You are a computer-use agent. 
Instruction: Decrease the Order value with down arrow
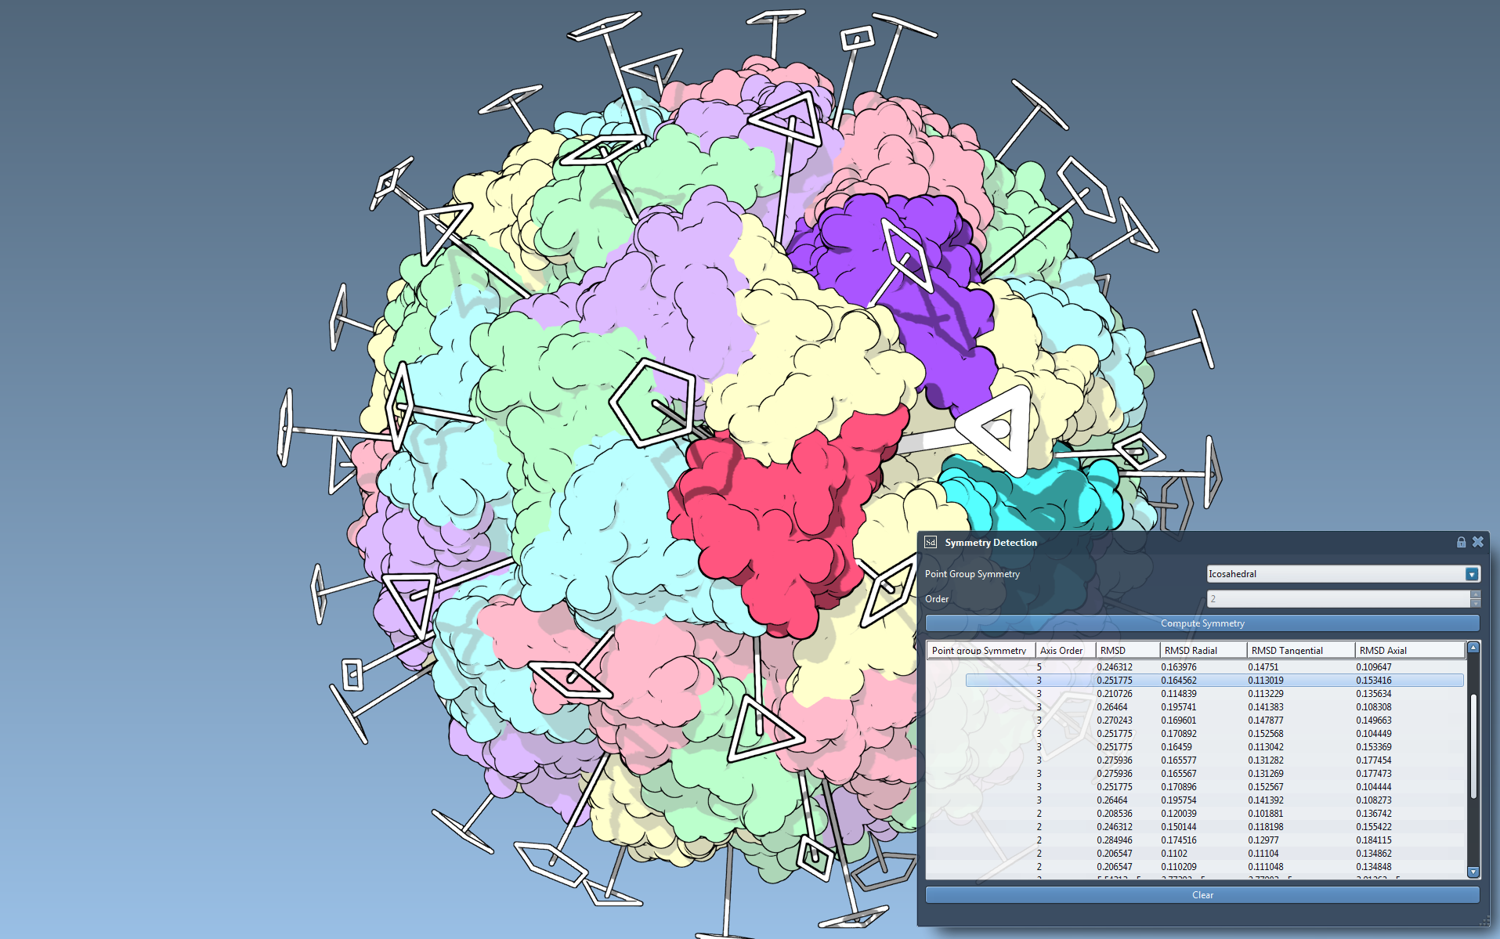tap(1476, 604)
